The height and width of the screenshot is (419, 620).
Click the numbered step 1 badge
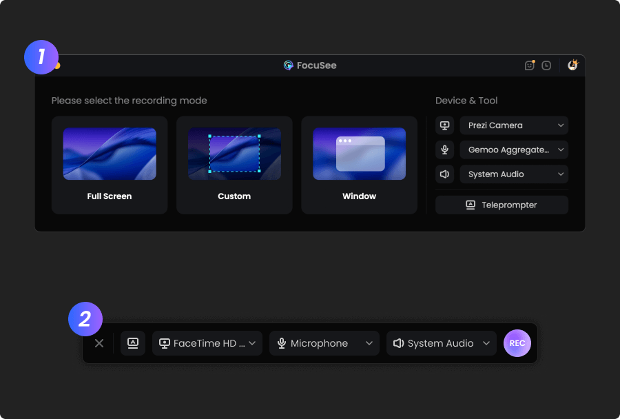41,57
